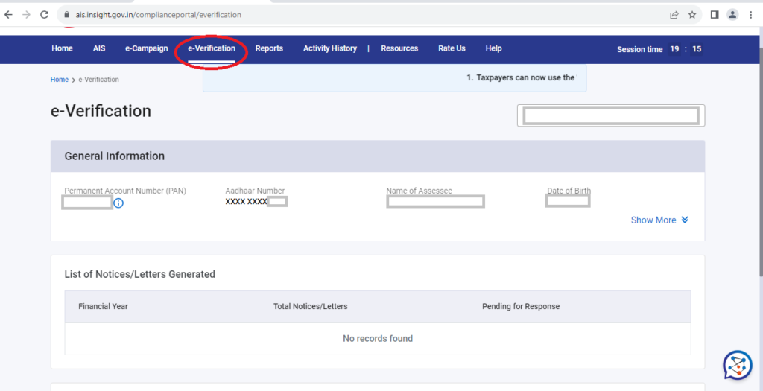Select Reports in navigation bar
Screen dimensions: 763x391
(269, 48)
